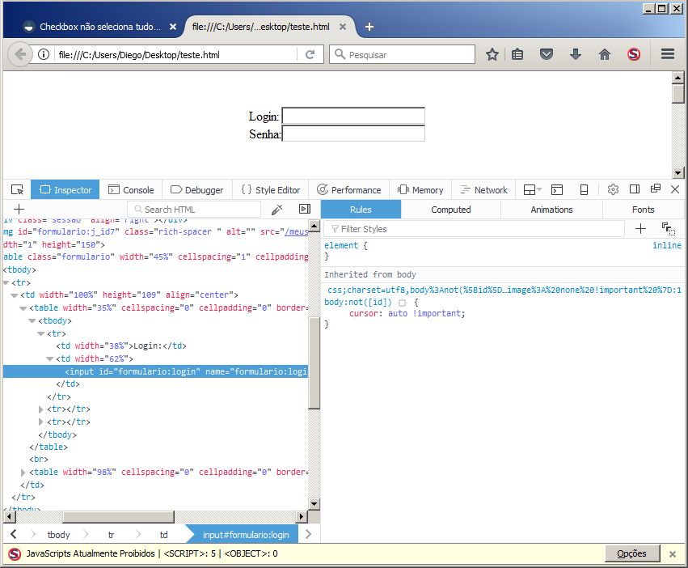Image resolution: width=688 pixels, height=568 pixels.
Task: Select the Inspector panel tab
Action: (65, 190)
